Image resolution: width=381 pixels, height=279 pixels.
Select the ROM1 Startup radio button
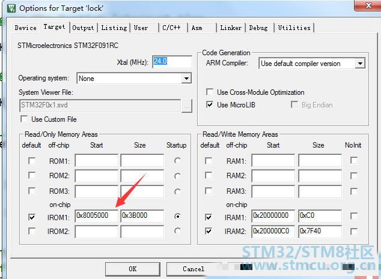[x=177, y=161]
